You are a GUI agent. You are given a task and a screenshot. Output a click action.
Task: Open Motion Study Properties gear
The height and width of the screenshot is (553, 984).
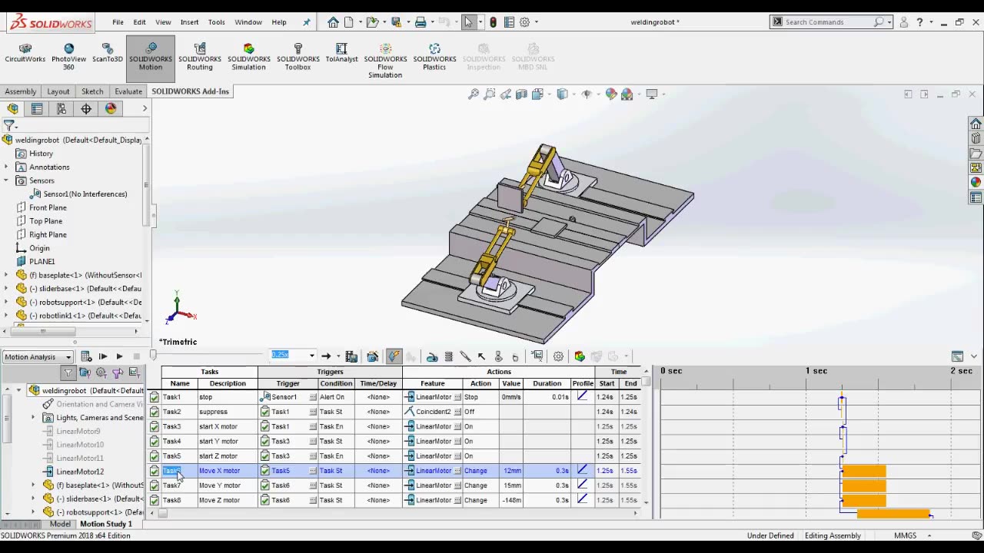(558, 356)
